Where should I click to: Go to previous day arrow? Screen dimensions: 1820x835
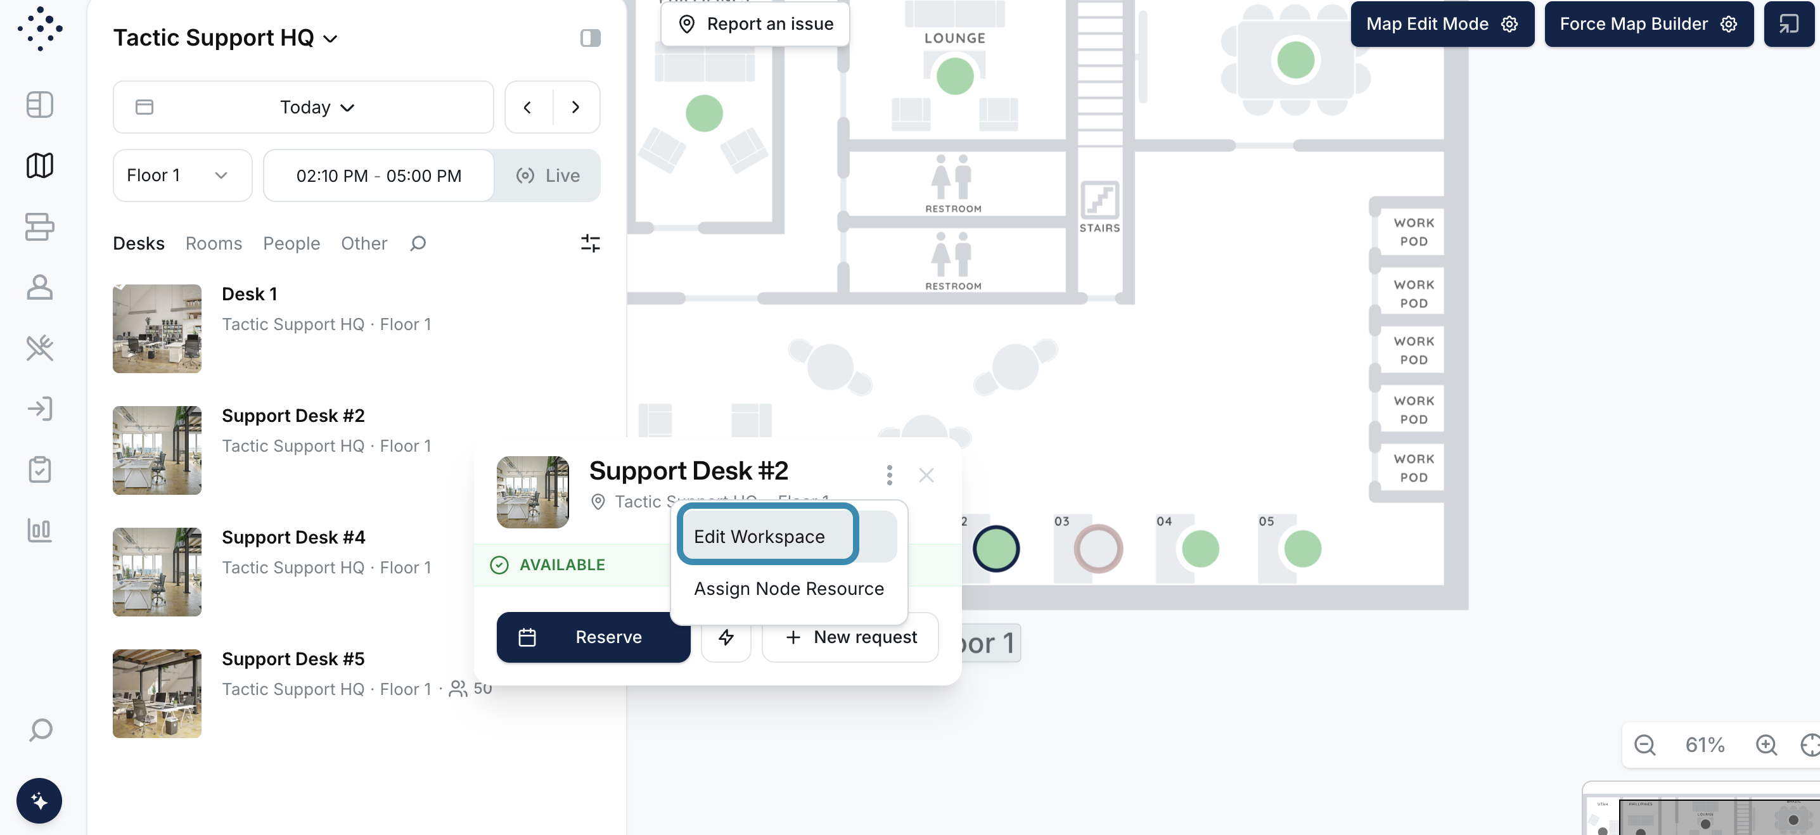[x=528, y=106]
